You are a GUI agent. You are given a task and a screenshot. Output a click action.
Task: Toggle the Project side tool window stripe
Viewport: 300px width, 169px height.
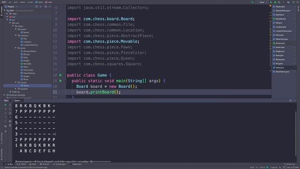coord(1,11)
